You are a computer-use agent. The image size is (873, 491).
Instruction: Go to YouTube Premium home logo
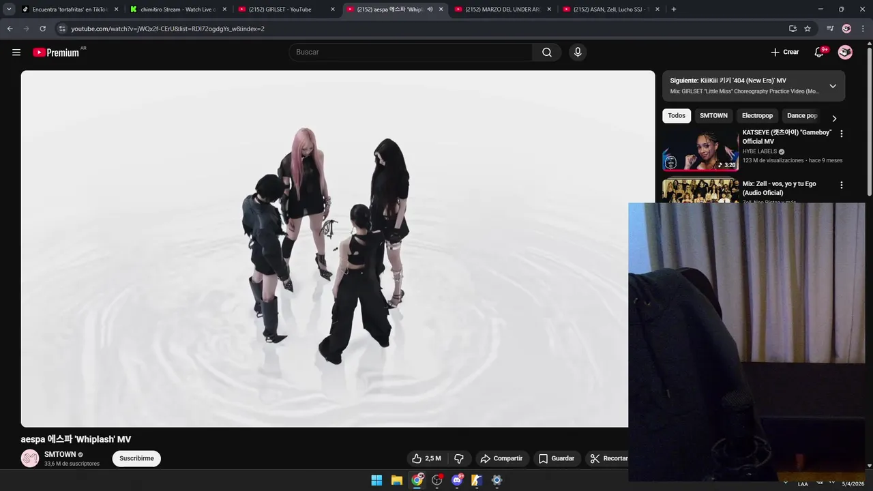(56, 53)
